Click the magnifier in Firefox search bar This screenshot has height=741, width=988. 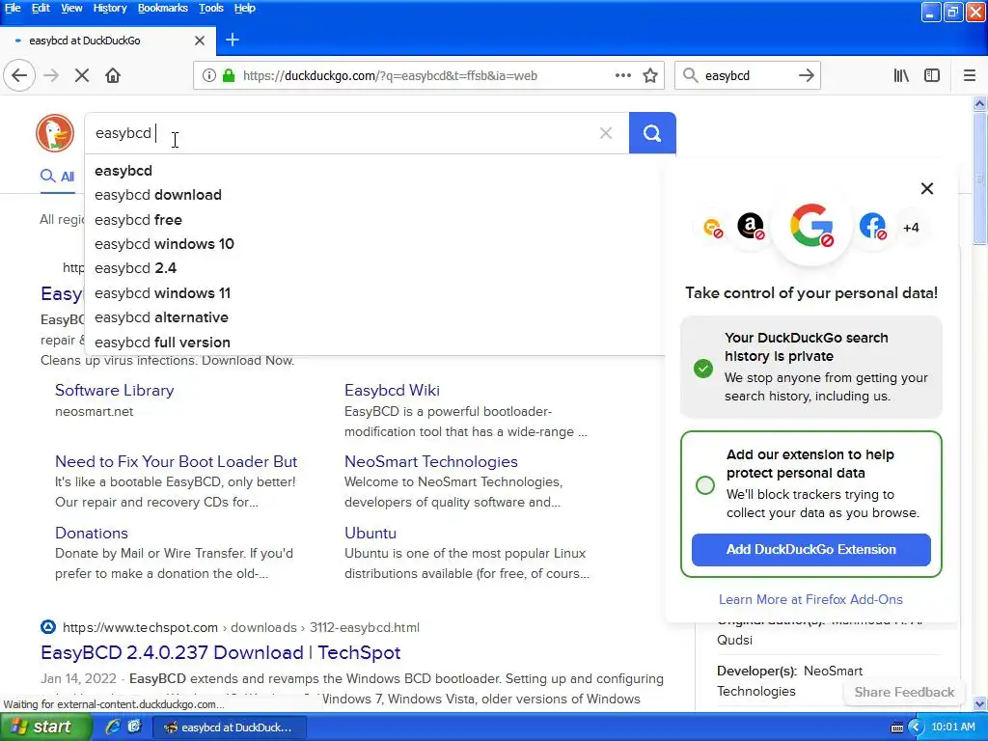(x=691, y=75)
